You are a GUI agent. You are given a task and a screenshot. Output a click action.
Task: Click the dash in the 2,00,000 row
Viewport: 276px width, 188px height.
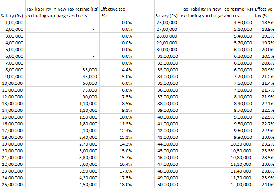[x=94, y=29]
